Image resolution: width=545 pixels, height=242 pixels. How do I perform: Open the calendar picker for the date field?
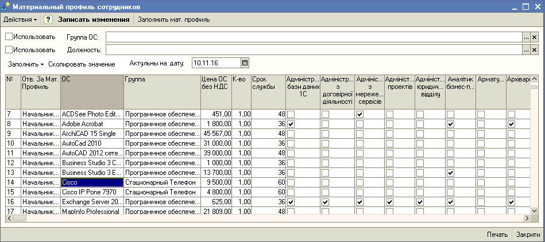point(245,63)
